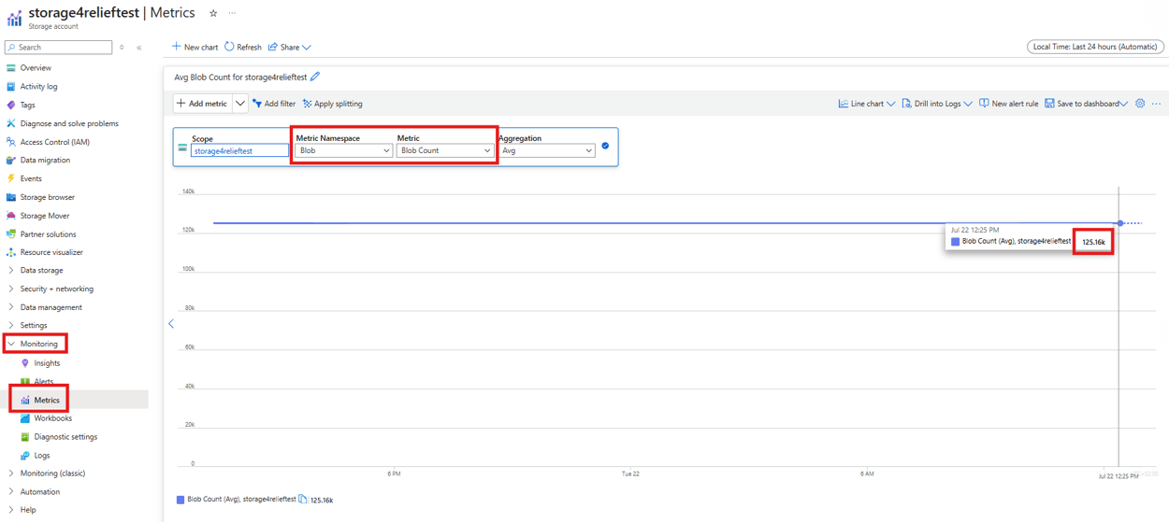The width and height of the screenshot is (1169, 522).
Task: Open Diagnostic settings menu item
Action: click(65, 437)
